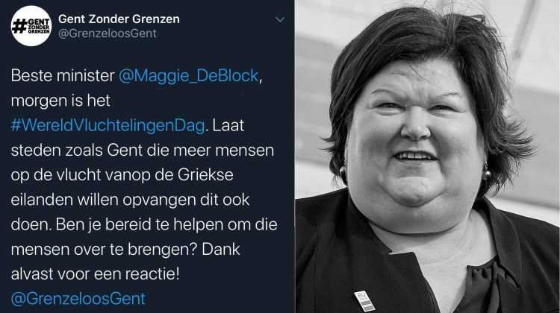Select the line "morgen is het"
Viewport: 560px width, 313px height.
60,101
